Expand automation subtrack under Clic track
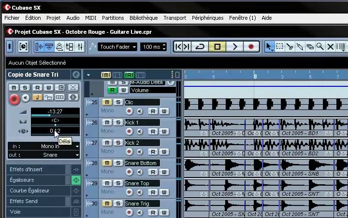The width and height of the screenshot is (348, 218). (87, 114)
